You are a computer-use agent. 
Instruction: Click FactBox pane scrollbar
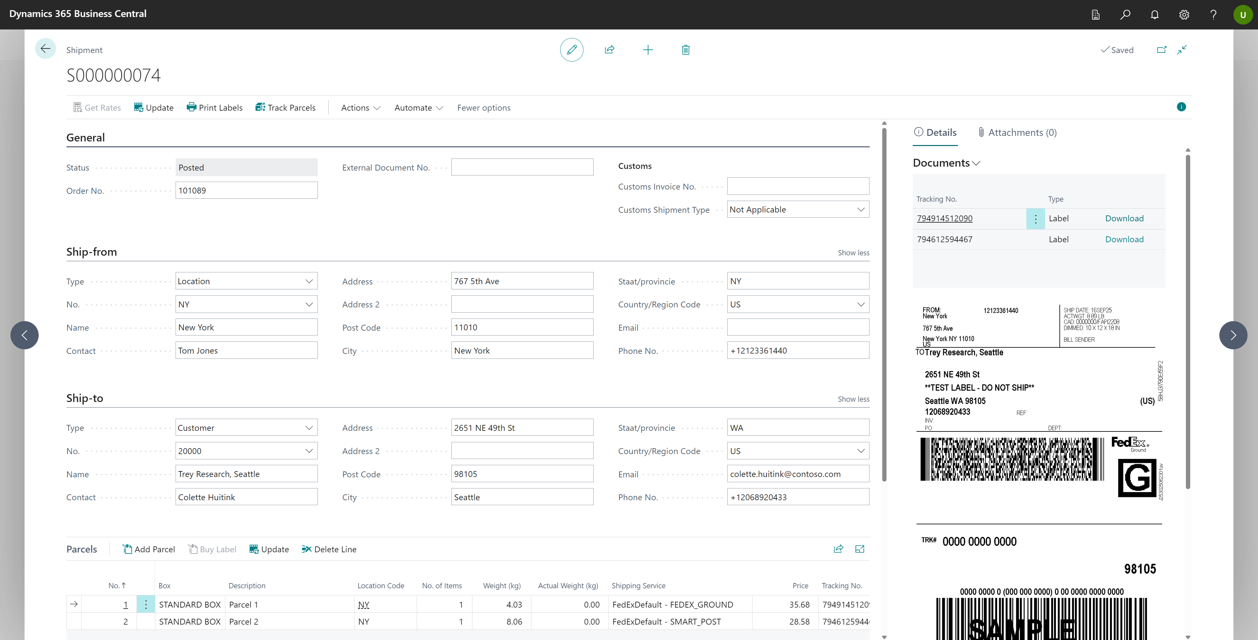pos(1188,322)
